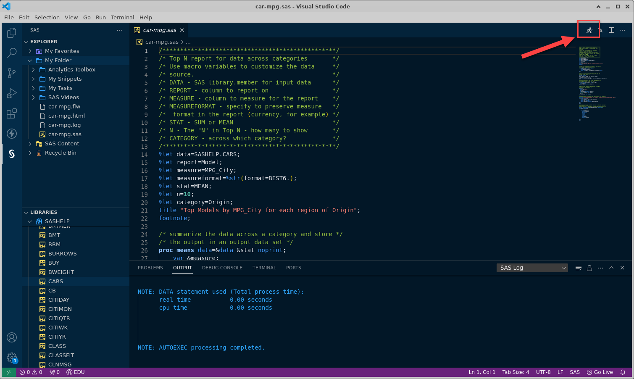Switch to the PROBLEMS panel tab
This screenshot has width=634, height=379.
pyautogui.click(x=150, y=268)
